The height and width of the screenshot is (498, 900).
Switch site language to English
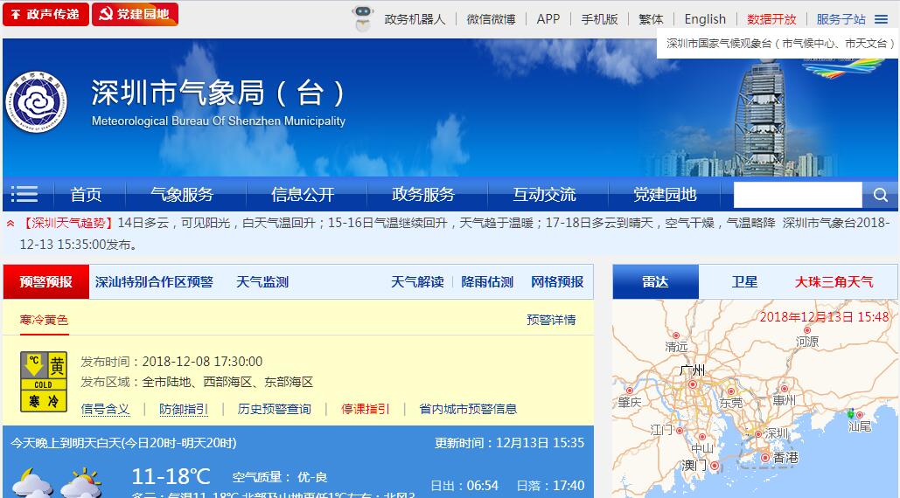[705, 19]
